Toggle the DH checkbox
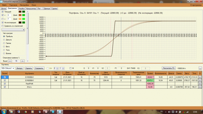Image resolution: width=203 pixels, height=114 pixels. click(48, 68)
